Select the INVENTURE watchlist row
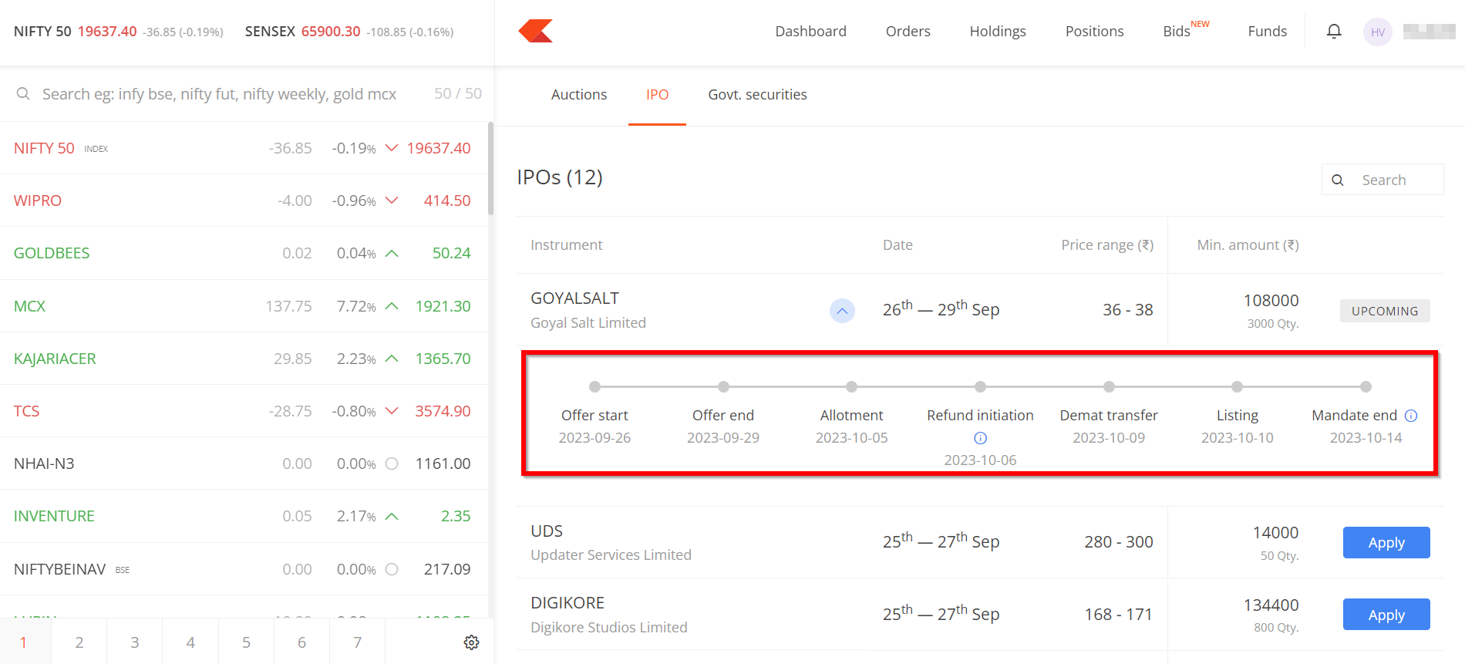1465x664 pixels. pos(244,516)
